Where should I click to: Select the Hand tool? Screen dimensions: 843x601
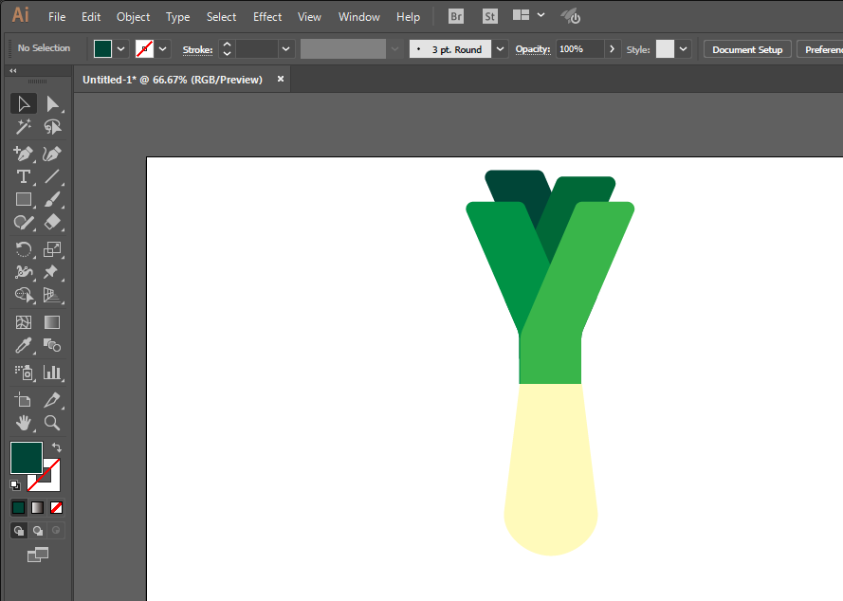tap(24, 423)
